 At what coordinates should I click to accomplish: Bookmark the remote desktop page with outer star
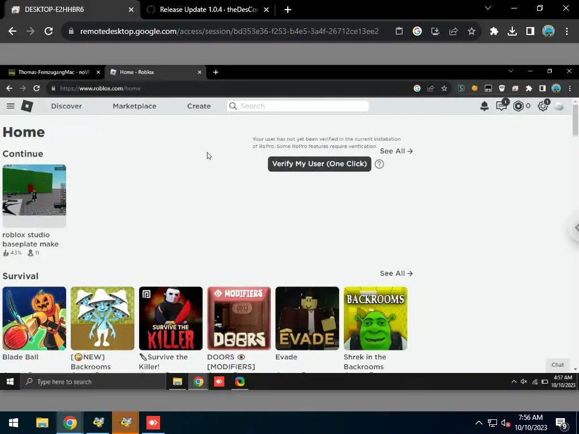472,32
